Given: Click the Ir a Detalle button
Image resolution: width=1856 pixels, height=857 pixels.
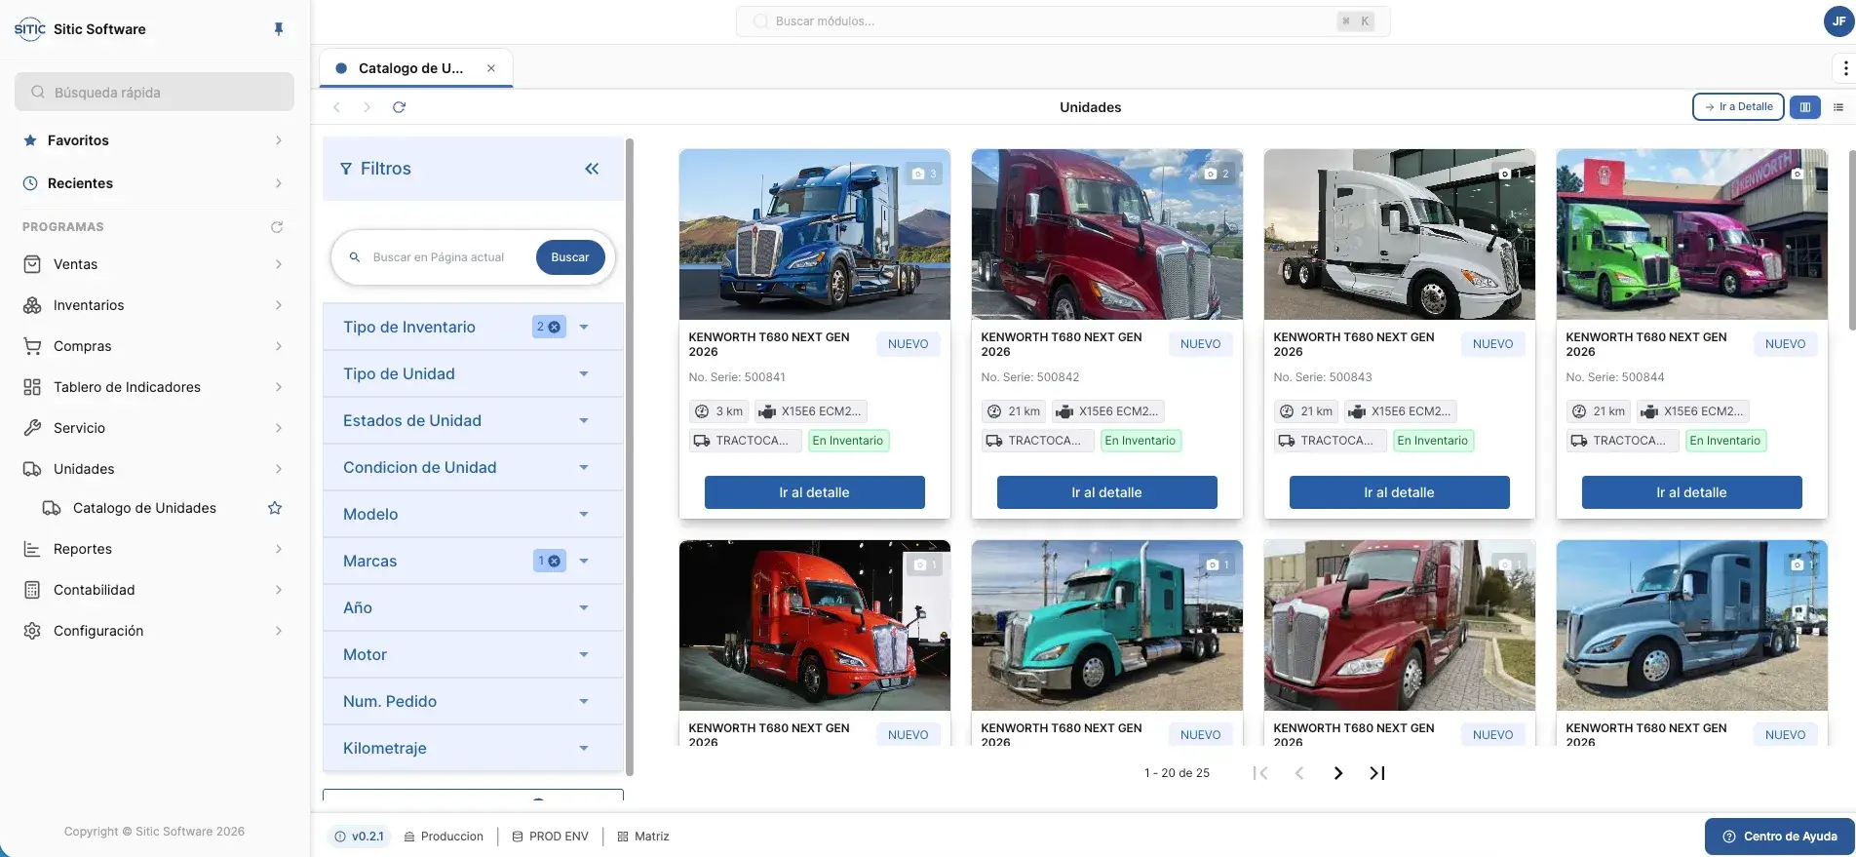Looking at the screenshot, I should click(1738, 107).
